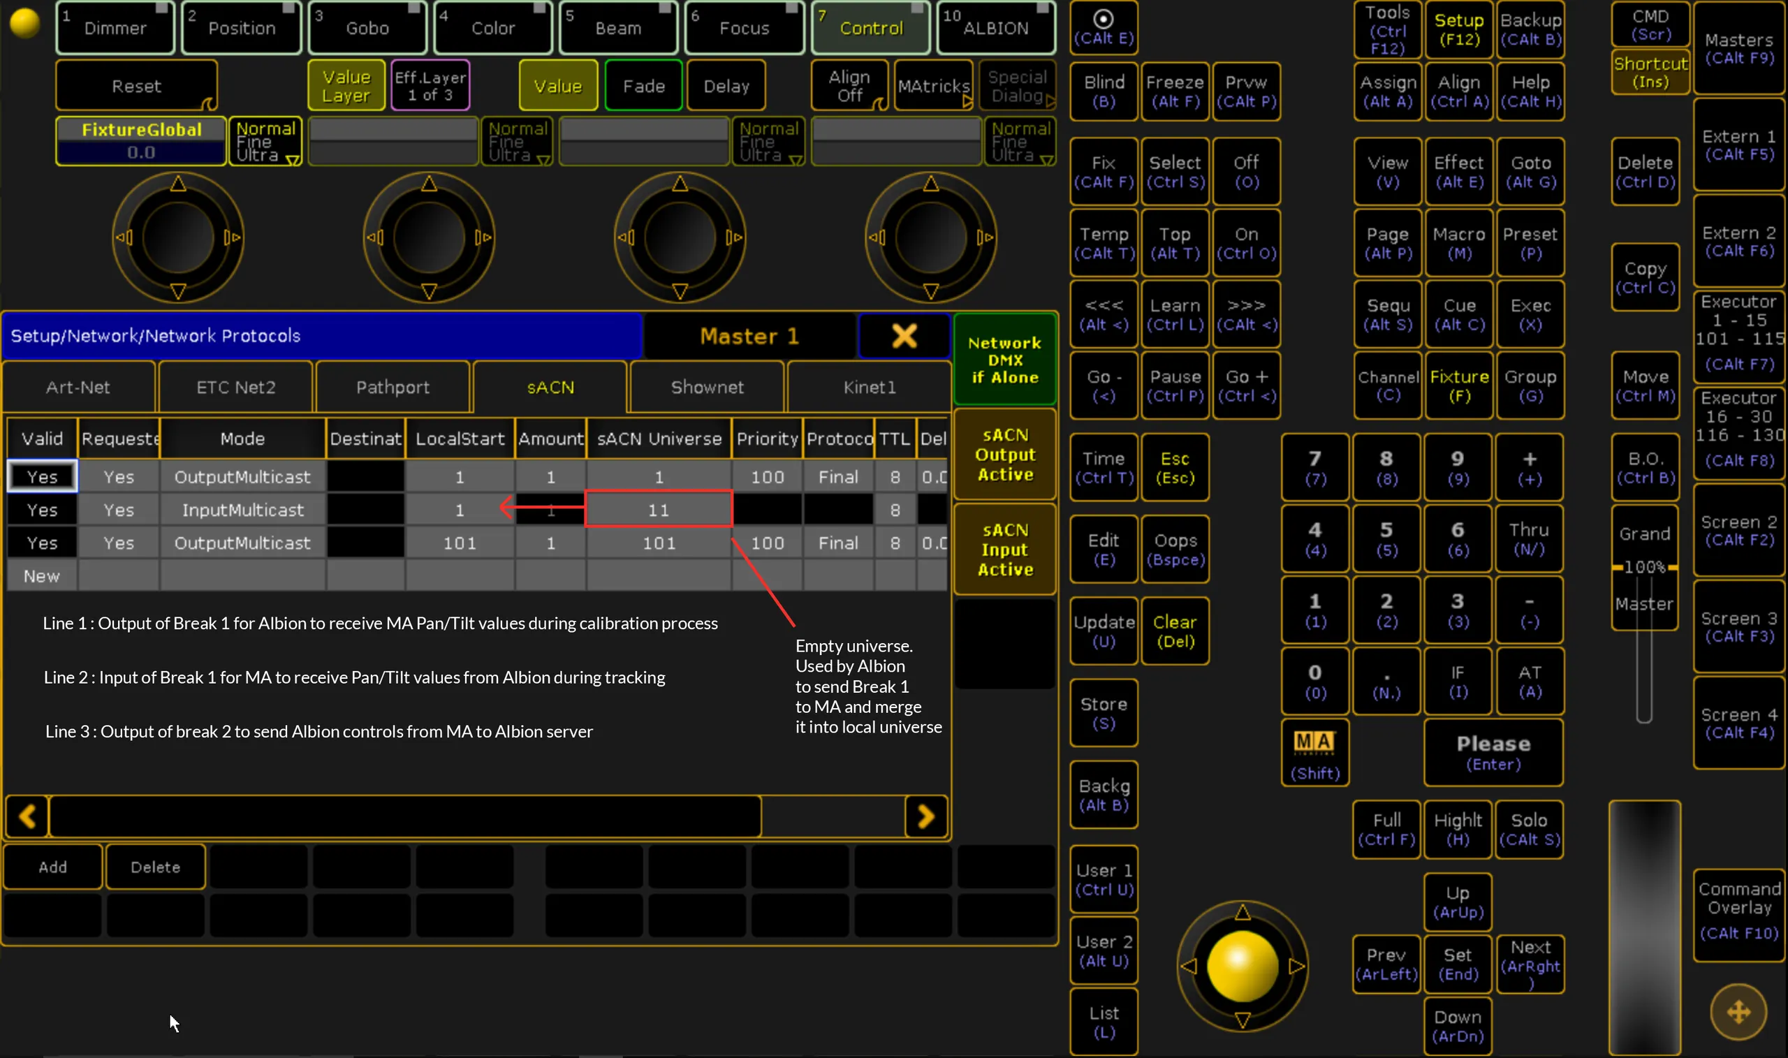Click the <<< (CAlt <) key

[x=1103, y=314]
